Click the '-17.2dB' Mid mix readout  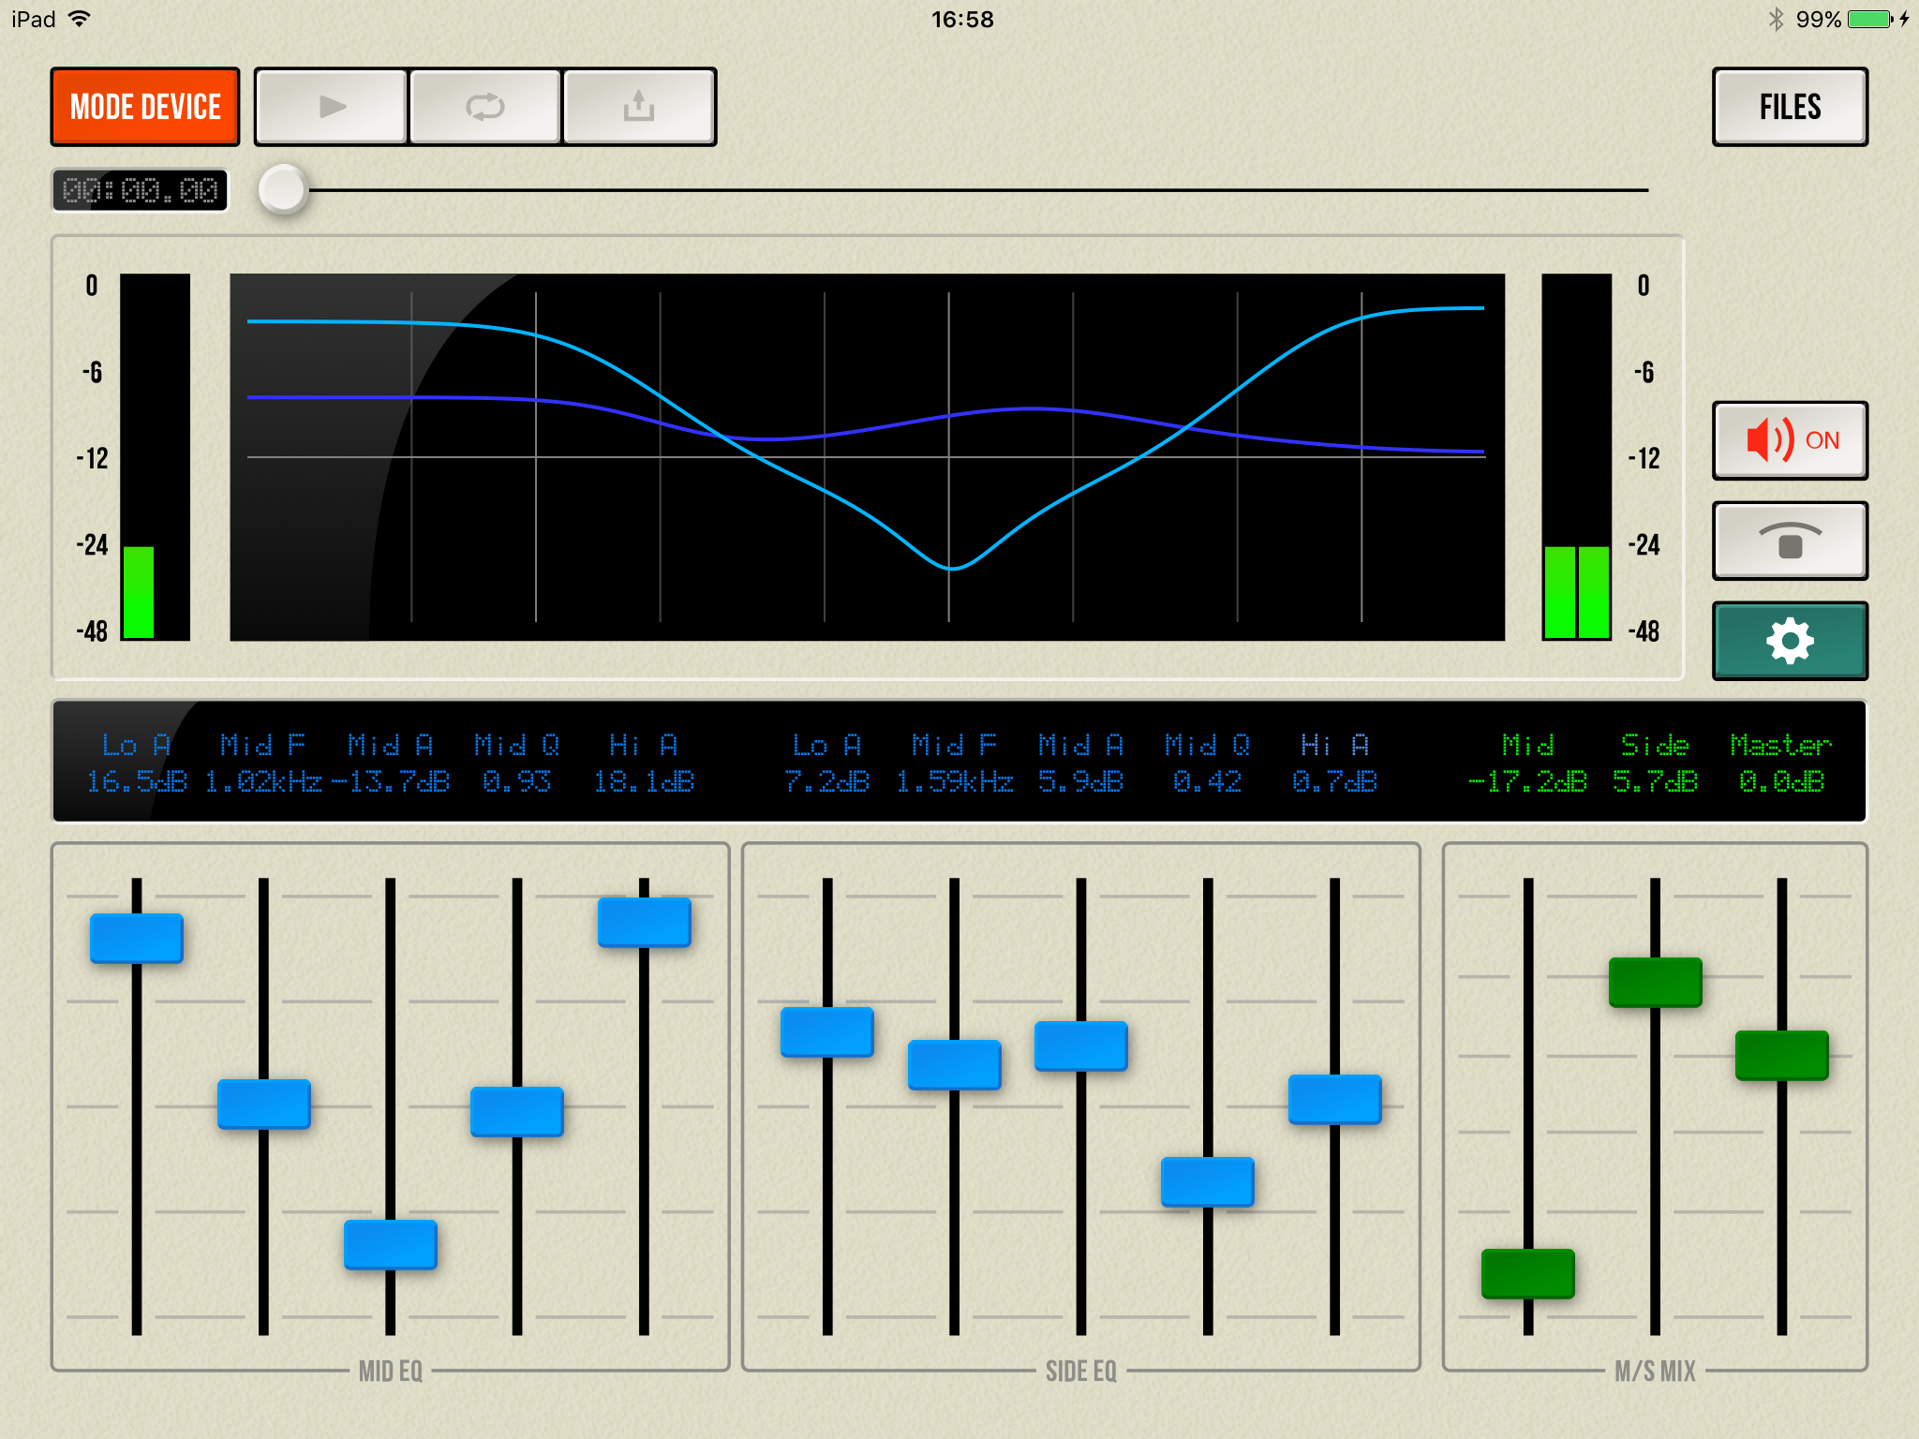pos(1528,781)
